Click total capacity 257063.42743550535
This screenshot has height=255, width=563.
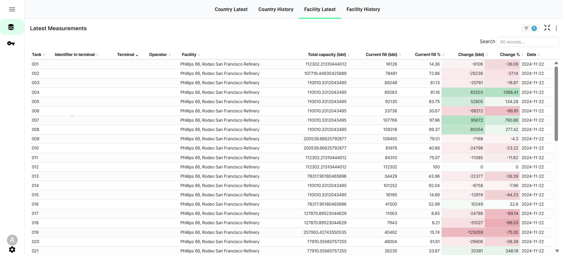(325, 232)
